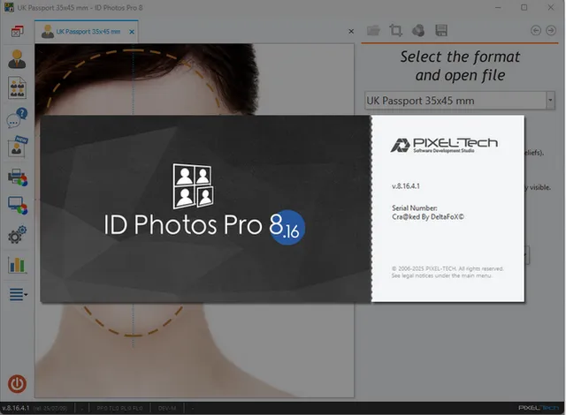Open the statistics bar chart icon
566x415 pixels.
[17, 265]
